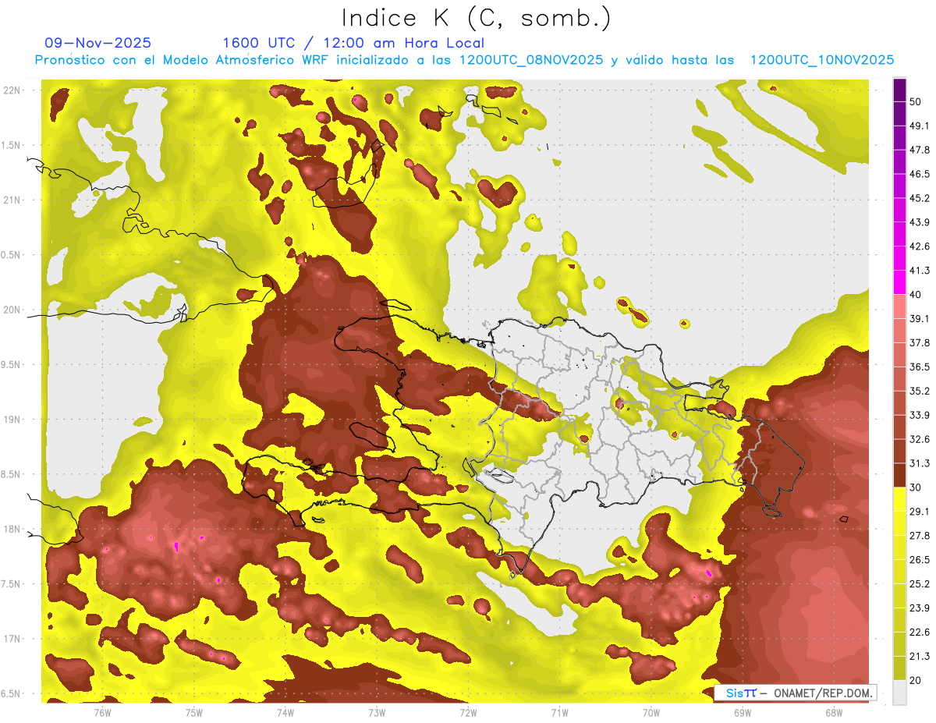Click the colorbar value '22.6'
Screen dimensions: 936x723
920,633
